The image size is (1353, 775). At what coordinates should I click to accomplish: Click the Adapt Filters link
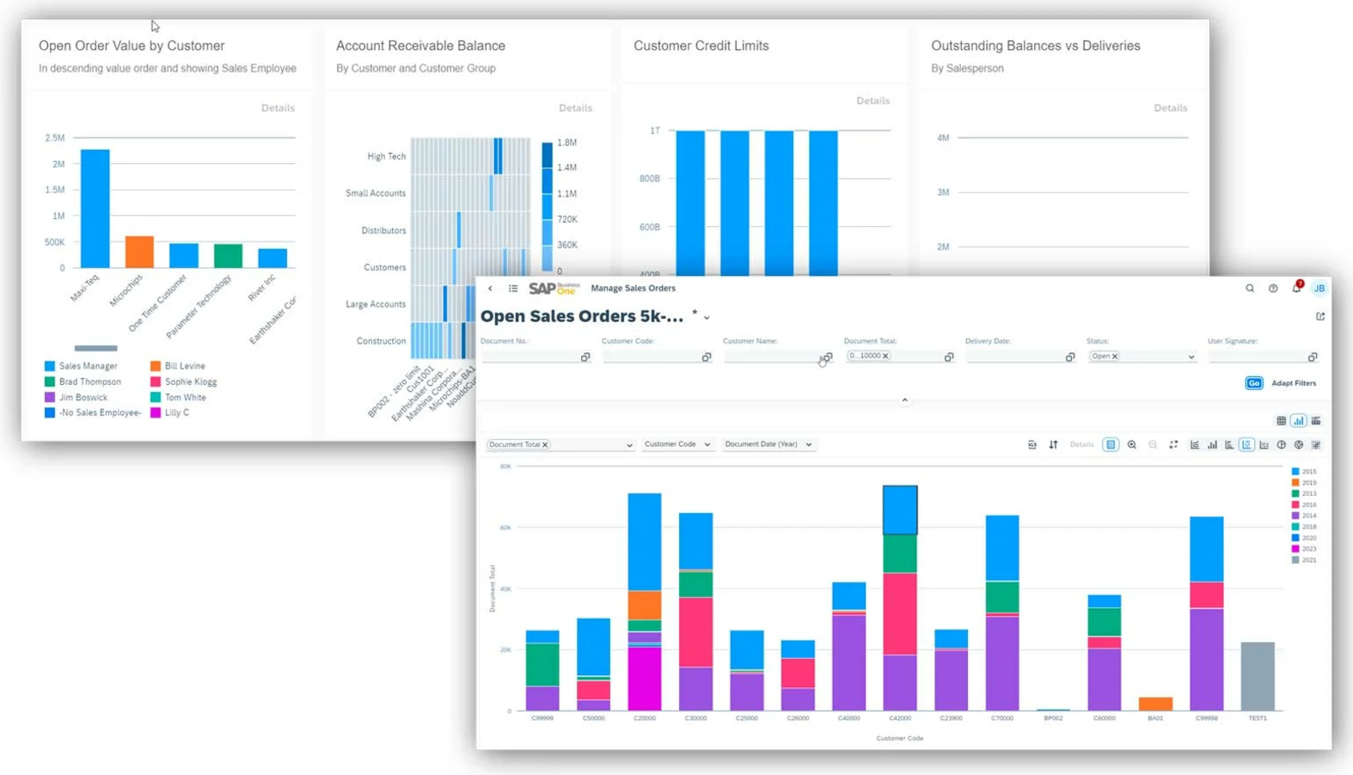point(1294,383)
